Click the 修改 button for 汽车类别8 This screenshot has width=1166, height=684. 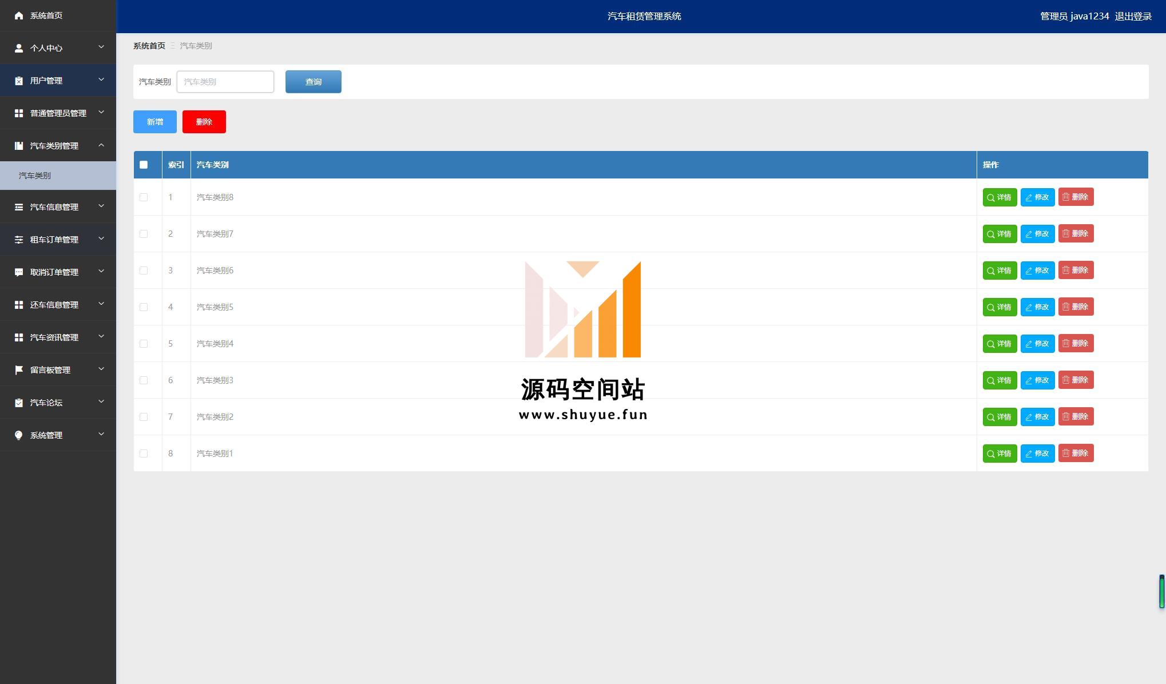pyautogui.click(x=1037, y=197)
